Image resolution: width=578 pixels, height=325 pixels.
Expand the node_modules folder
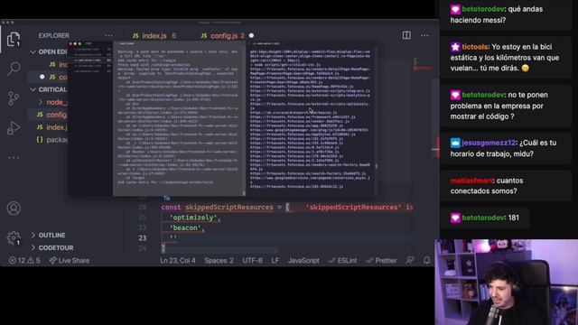[52, 102]
